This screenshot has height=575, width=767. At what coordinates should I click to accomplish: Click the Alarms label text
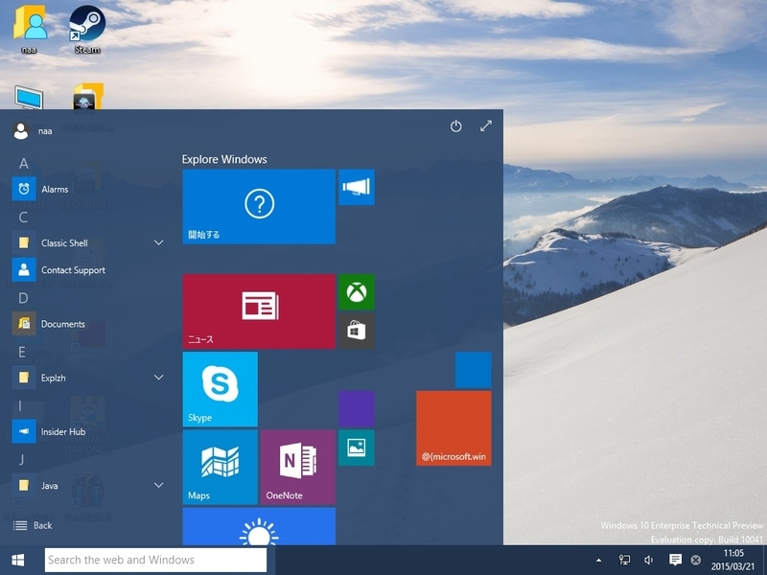(55, 189)
